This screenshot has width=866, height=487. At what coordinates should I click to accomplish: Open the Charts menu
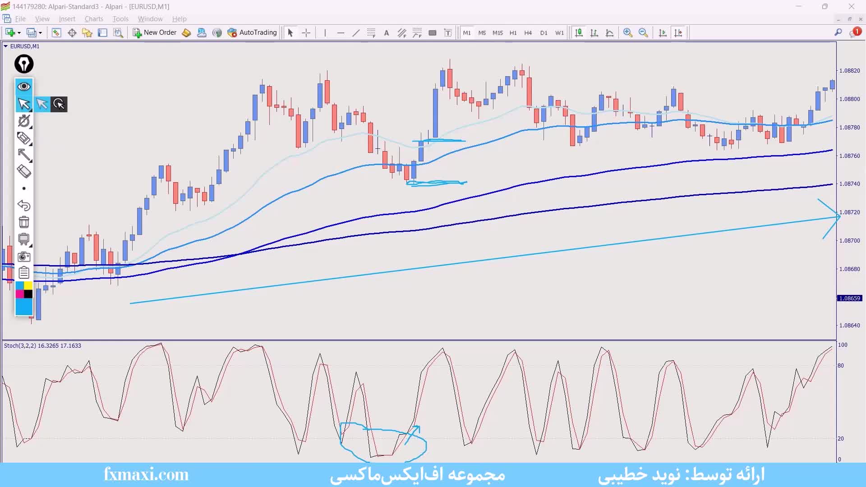tap(94, 19)
